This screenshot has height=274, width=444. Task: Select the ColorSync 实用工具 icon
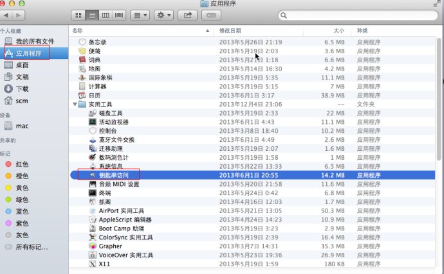pos(93,237)
